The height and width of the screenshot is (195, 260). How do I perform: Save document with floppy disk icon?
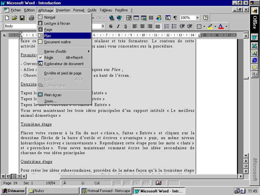pos(22,18)
